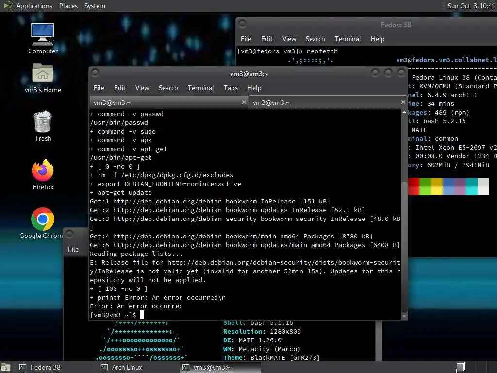Click red color block in Fedora neofetch
The height and width of the screenshot is (373, 497).
[414, 186]
